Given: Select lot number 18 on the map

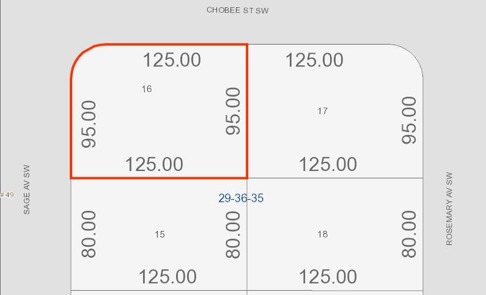Looking at the screenshot, I should pos(323,234).
